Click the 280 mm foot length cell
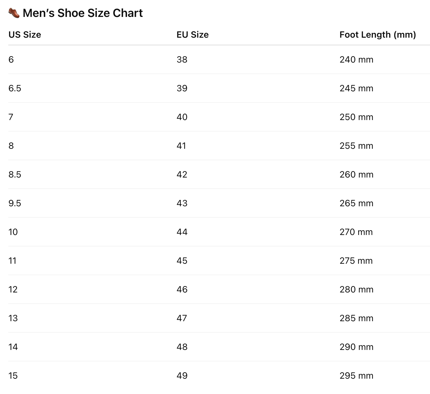The height and width of the screenshot is (394, 430). click(x=356, y=289)
